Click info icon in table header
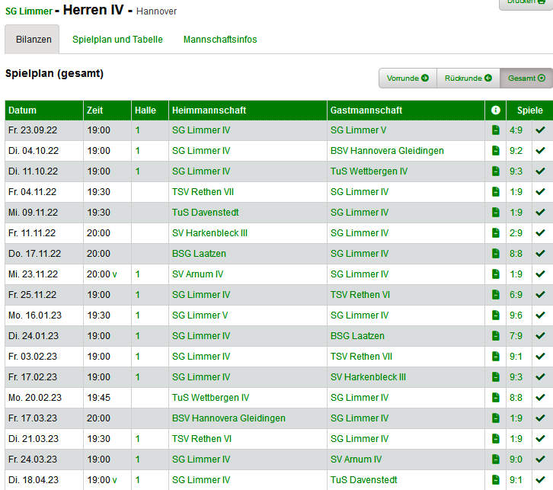The height and width of the screenshot is (490, 553). [x=495, y=110]
